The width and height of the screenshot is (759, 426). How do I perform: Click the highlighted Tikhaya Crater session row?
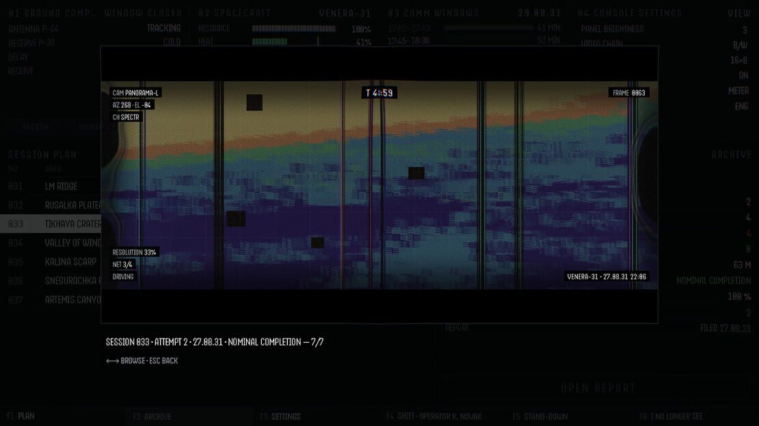click(51, 224)
